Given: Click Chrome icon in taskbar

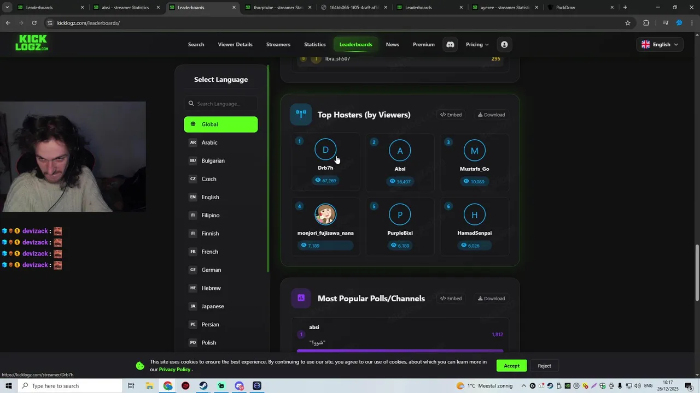Looking at the screenshot, I should pos(167,386).
